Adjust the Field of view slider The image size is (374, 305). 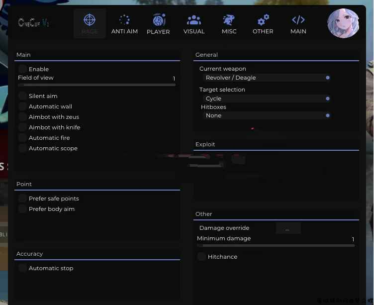pos(97,85)
